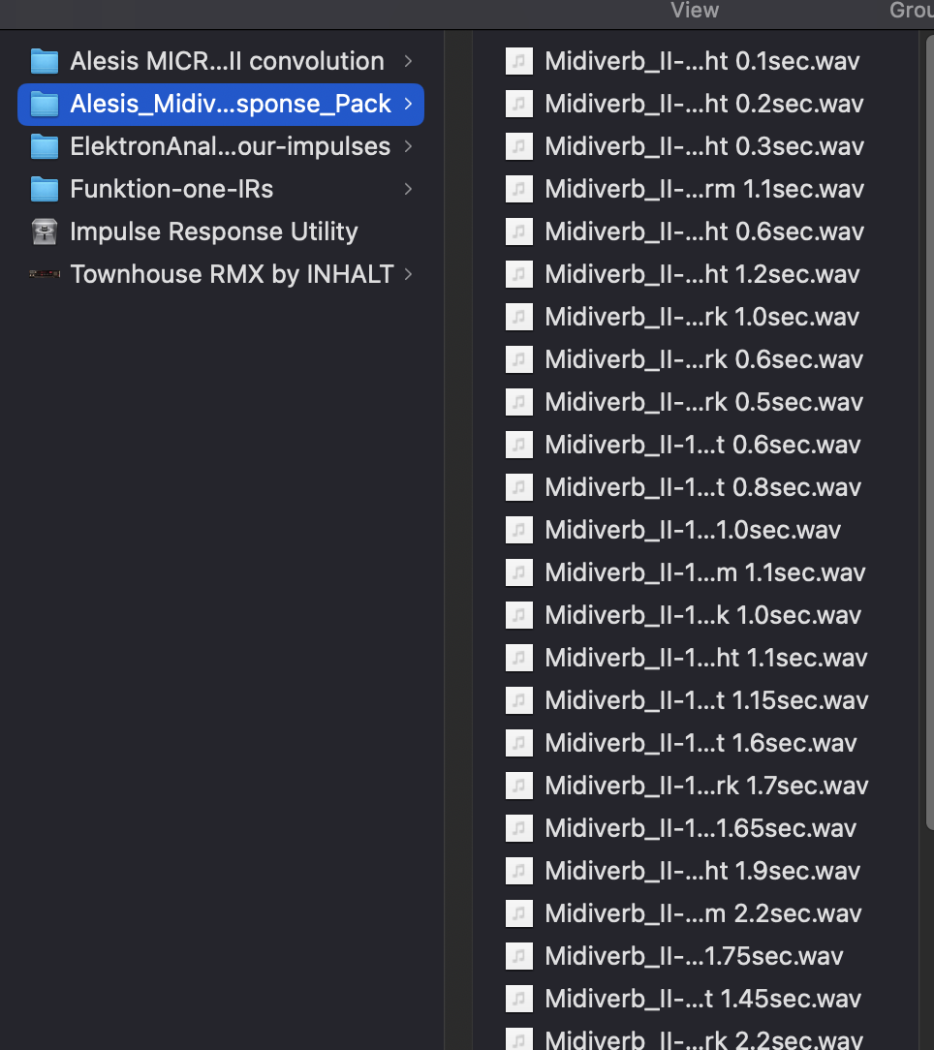The height and width of the screenshot is (1050, 934).
Task: Click audio file icon for 1...t 1.15sec.wav
Action: click(x=518, y=700)
